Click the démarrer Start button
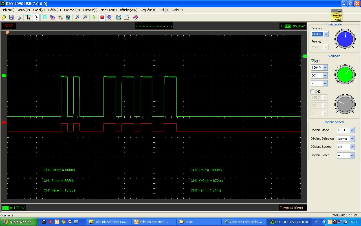This screenshot has width=361, height=226. (19, 222)
